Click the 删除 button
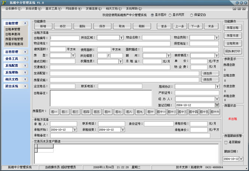The width and height of the screenshot is (249, 171). point(82,26)
